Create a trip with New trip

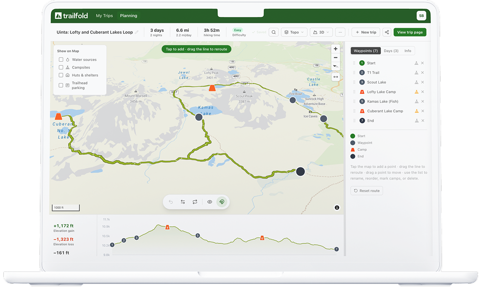366,32
